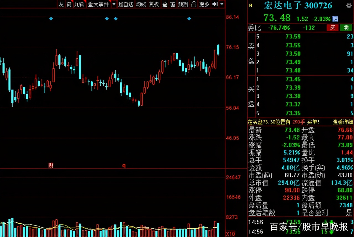Image resolution: width=354 pixels, height=237 pixels.
Task: Click the 最低 low price 73.09
Action: (x=345, y=145)
